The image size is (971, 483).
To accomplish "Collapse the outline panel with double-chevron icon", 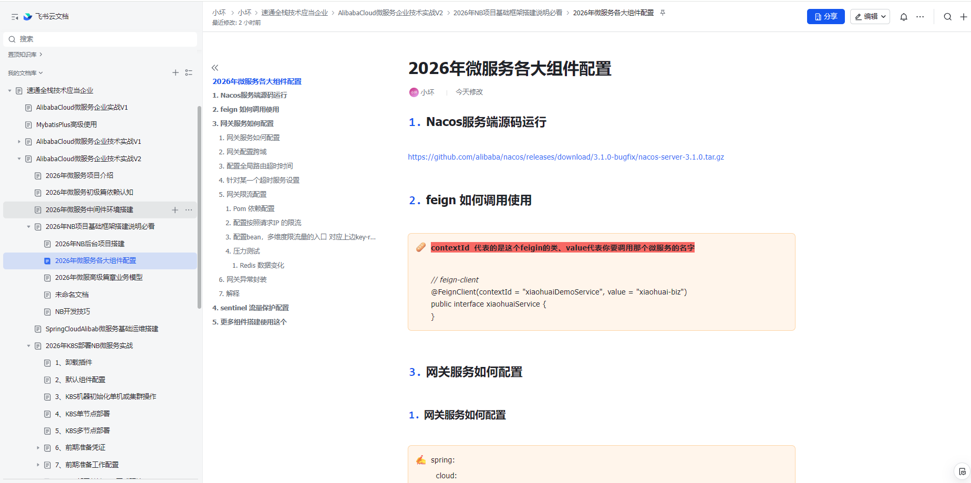I will pos(215,68).
